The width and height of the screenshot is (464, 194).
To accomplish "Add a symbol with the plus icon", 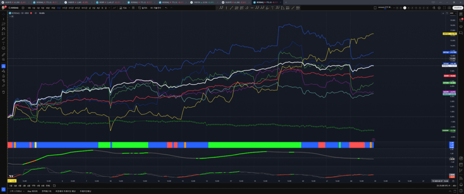I will click(x=23, y=8).
